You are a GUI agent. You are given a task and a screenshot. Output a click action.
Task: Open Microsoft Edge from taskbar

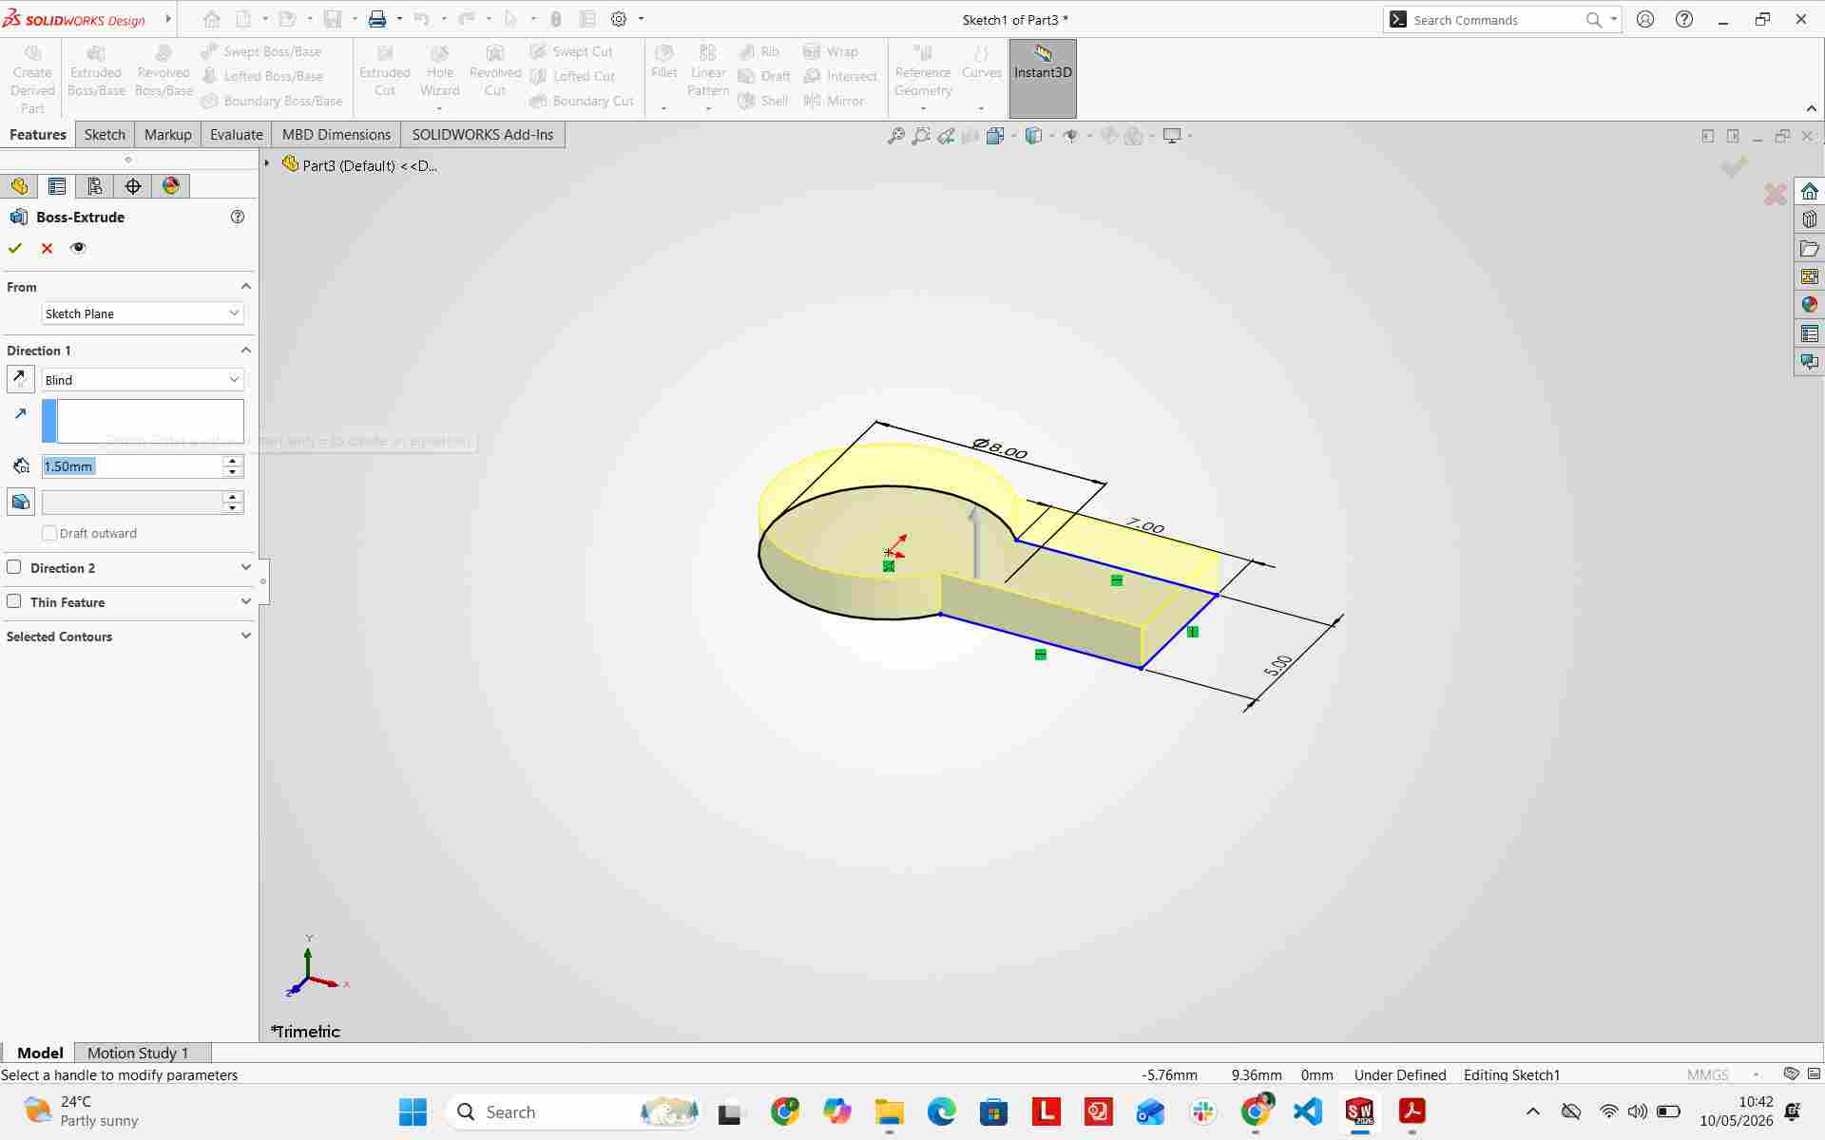[x=941, y=1111]
